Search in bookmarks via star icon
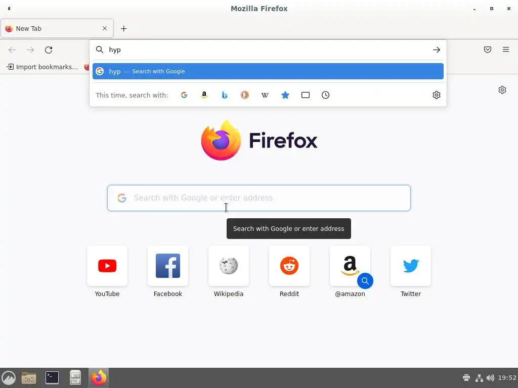Image resolution: width=518 pixels, height=388 pixels. [x=285, y=95]
